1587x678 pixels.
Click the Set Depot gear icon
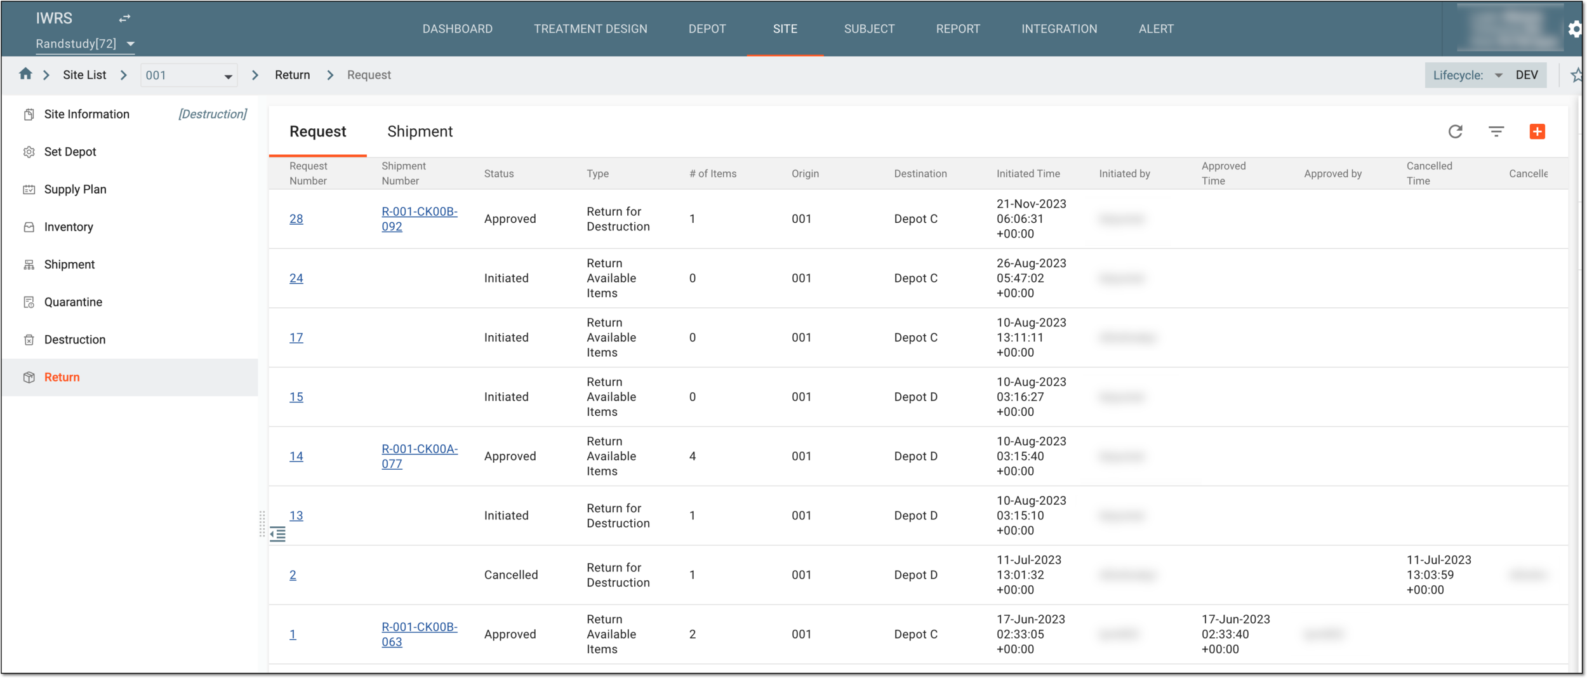point(29,152)
